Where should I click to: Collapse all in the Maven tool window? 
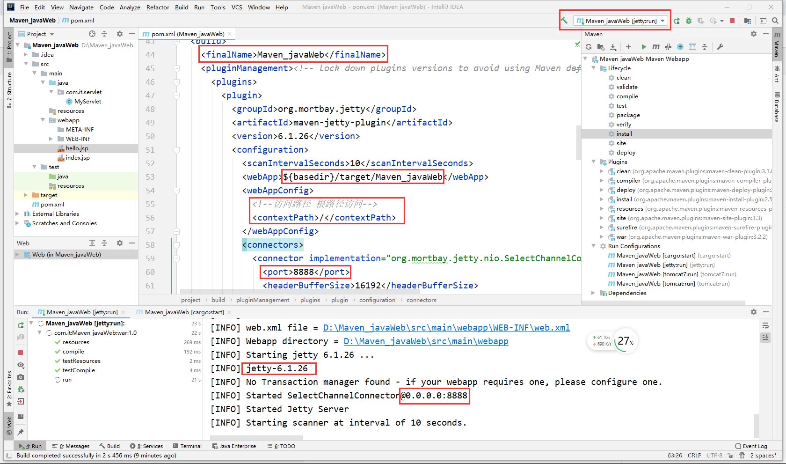[x=705, y=47]
